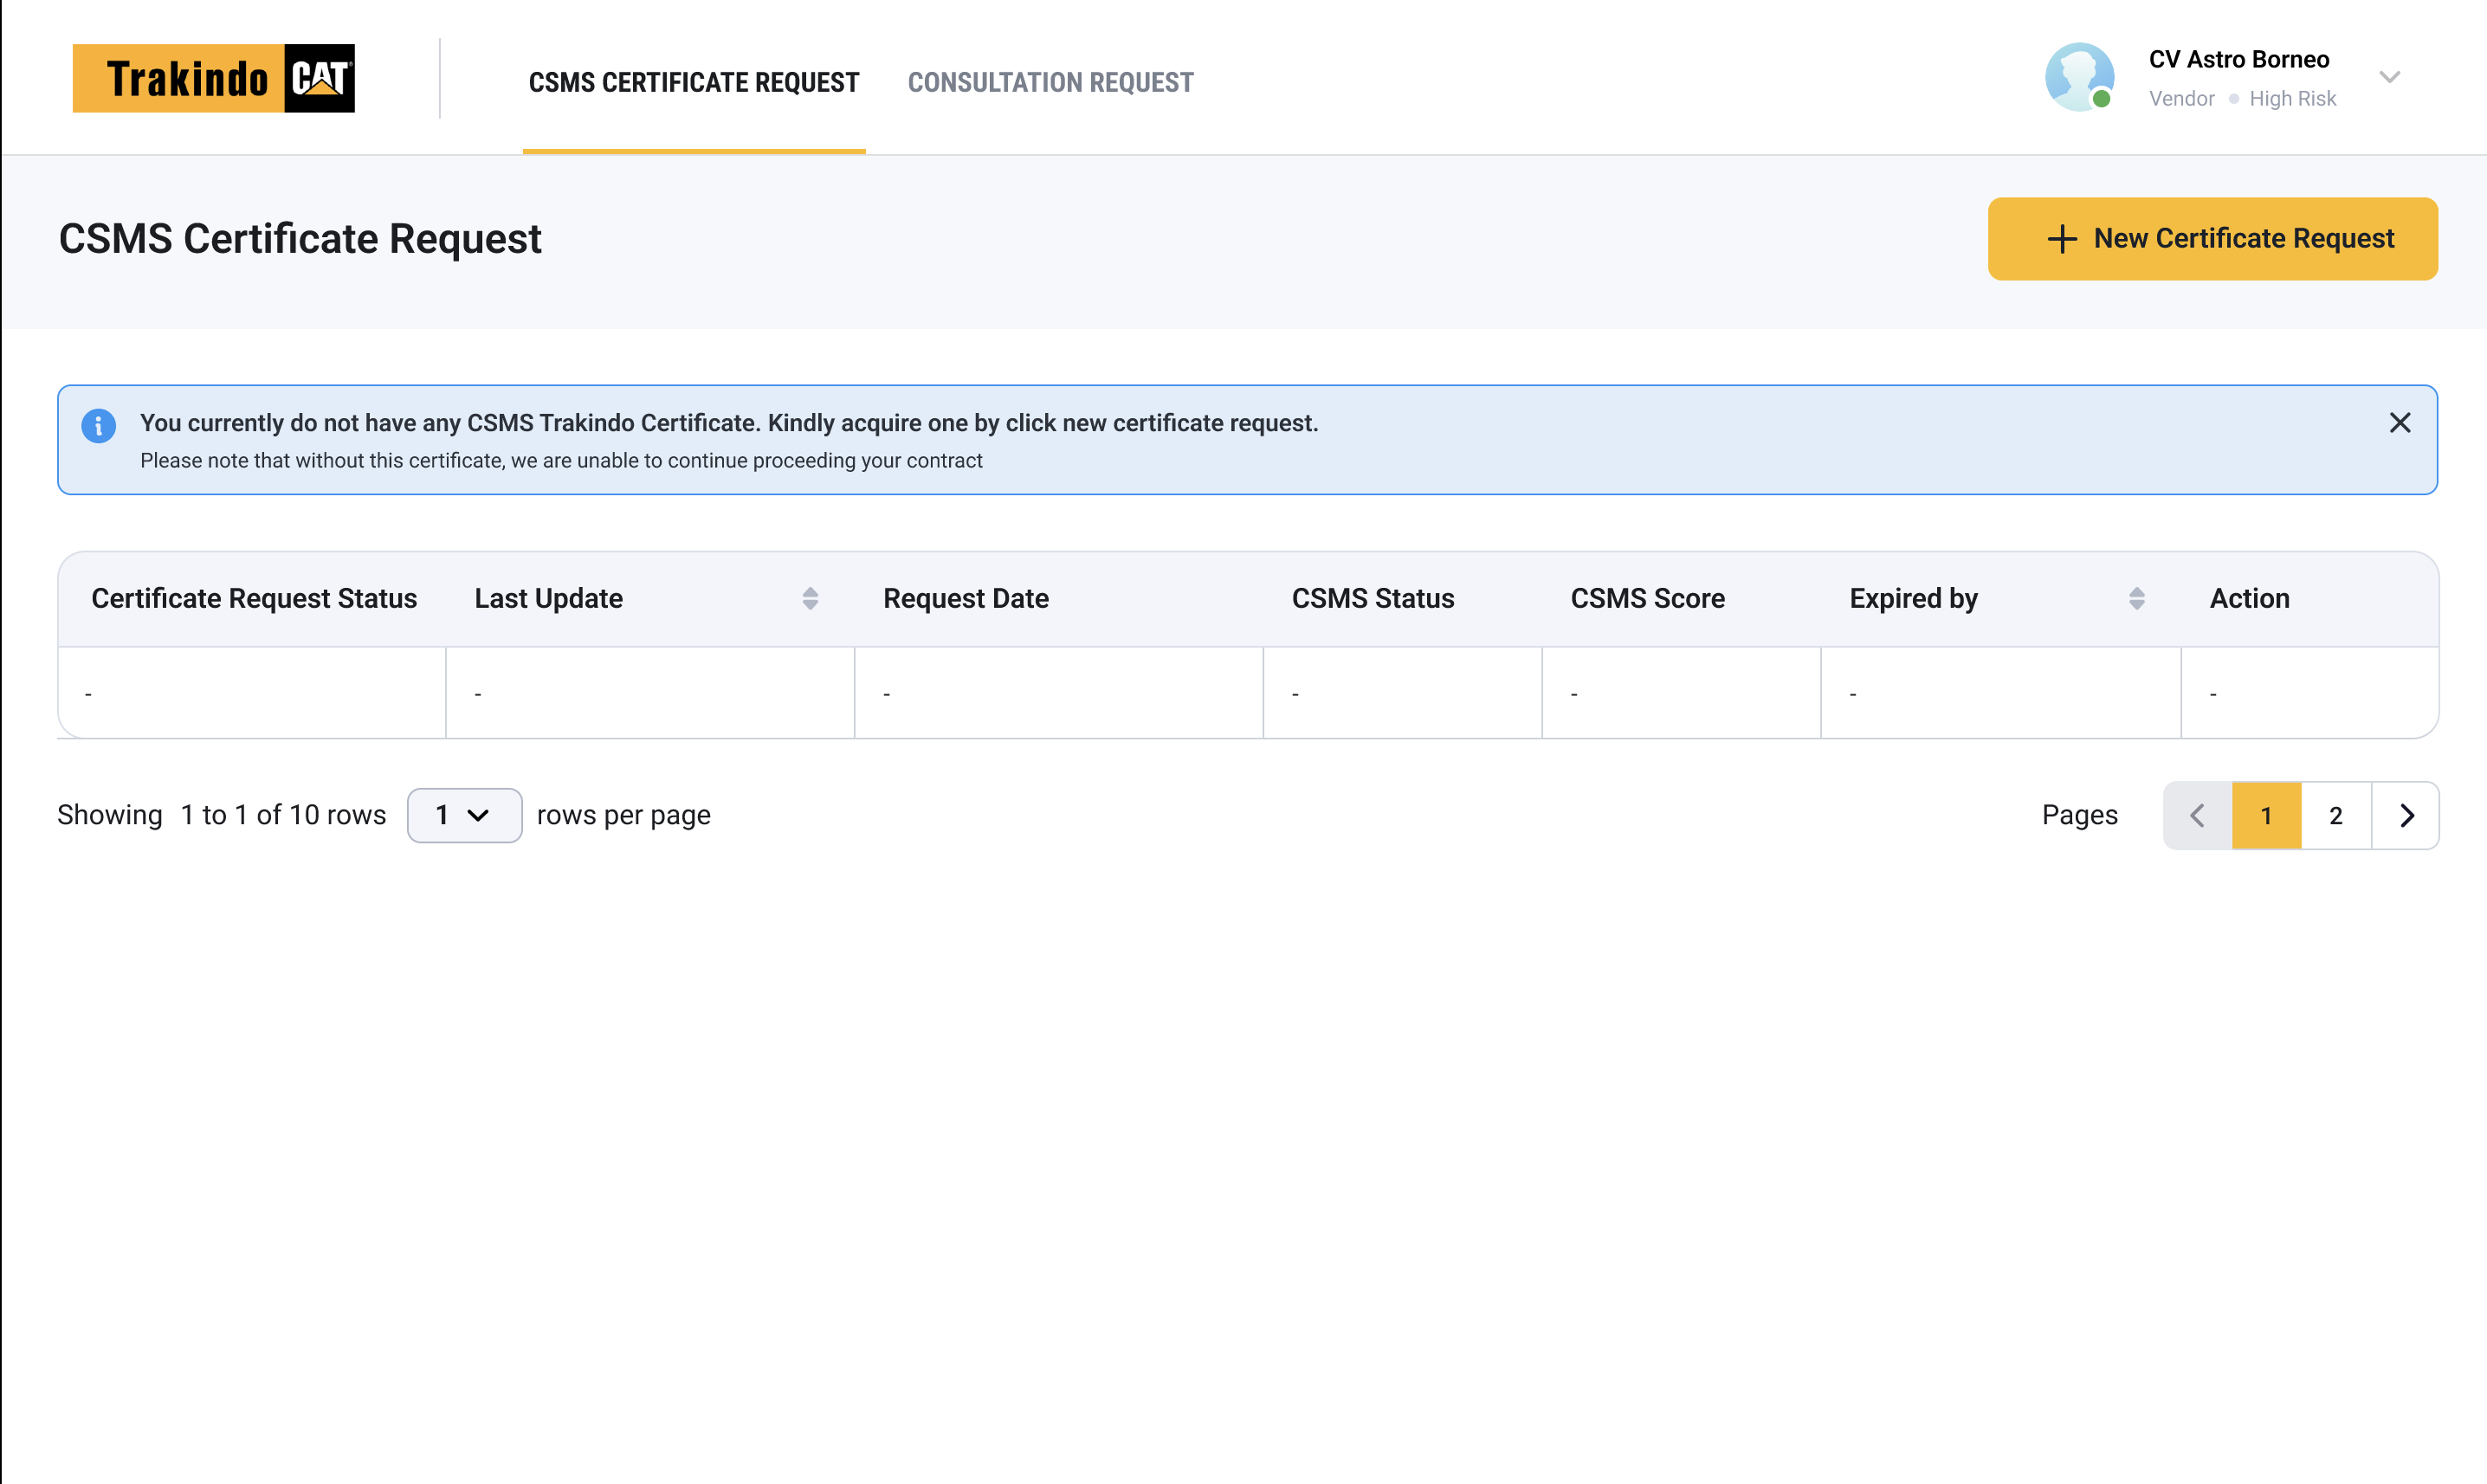Click the user avatar picture
The width and height of the screenshot is (2487, 1484).
tap(2079, 77)
